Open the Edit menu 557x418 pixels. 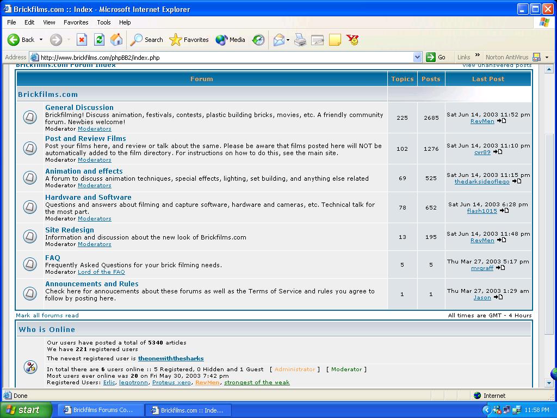click(29, 22)
